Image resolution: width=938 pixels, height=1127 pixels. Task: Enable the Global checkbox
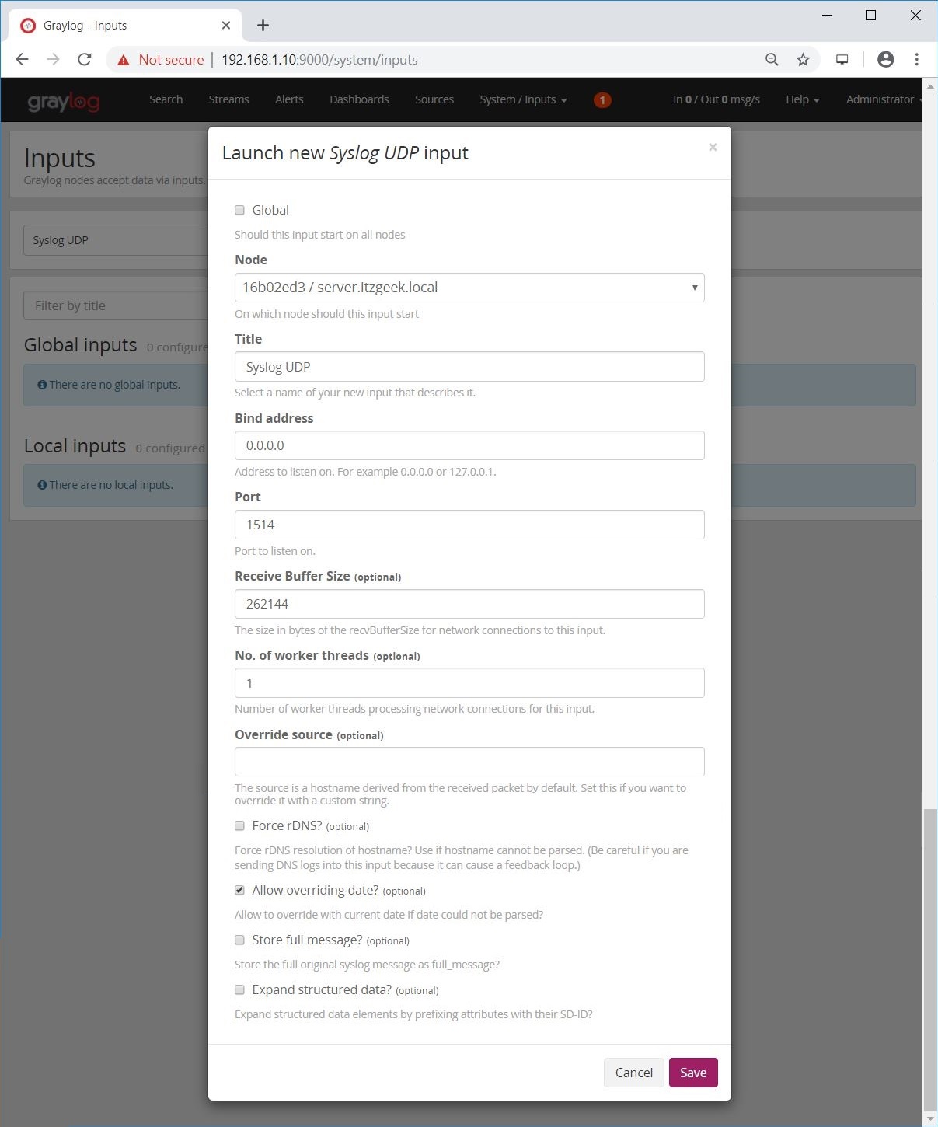click(x=240, y=210)
